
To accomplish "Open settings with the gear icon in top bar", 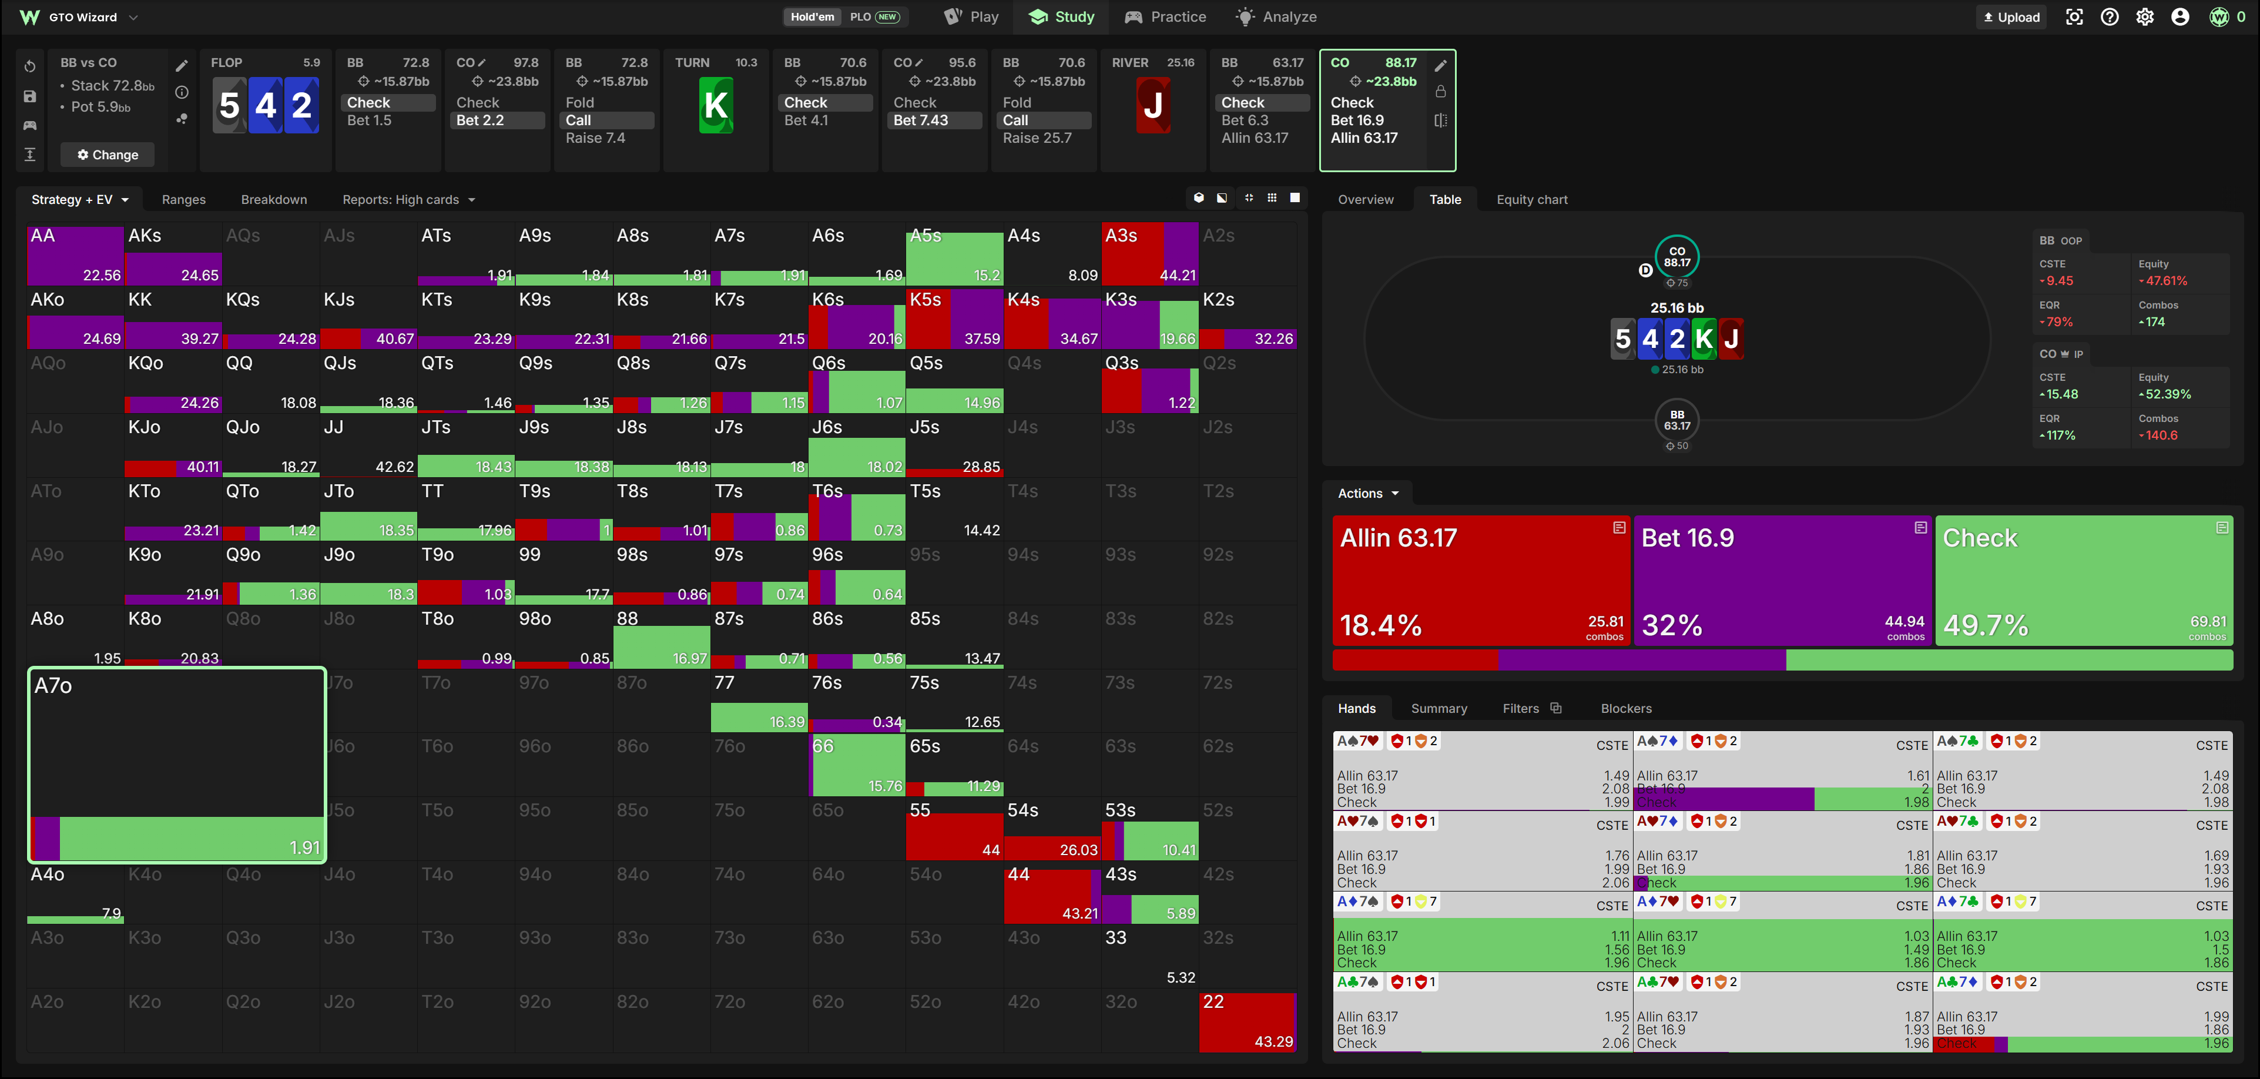I will [2144, 16].
